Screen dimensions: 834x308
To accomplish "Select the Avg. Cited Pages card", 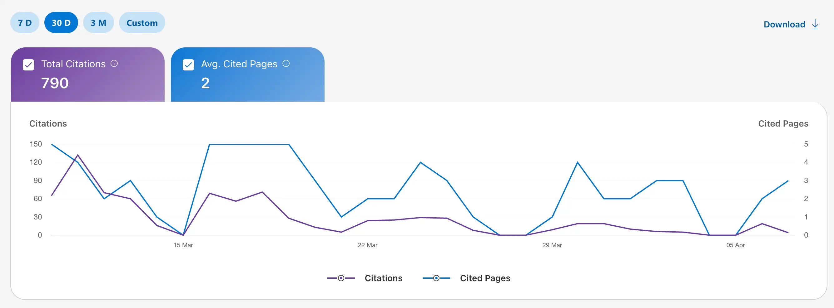I will [247, 74].
